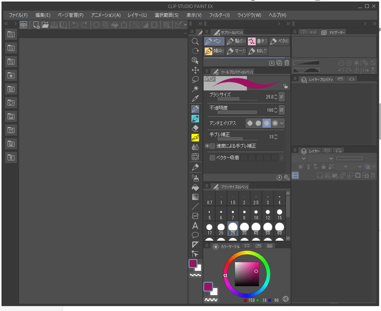Select the Eraser tool in the toolbar

click(195, 128)
